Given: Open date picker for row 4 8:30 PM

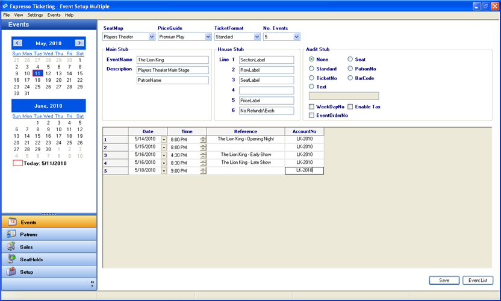Looking at the screenshot, I should point(164,163).
